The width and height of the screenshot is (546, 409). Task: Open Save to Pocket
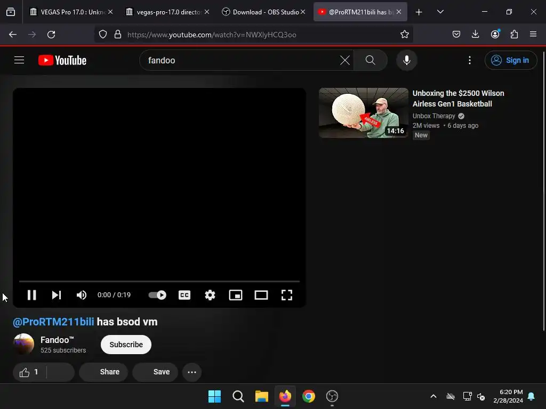(x=456, y=35)
